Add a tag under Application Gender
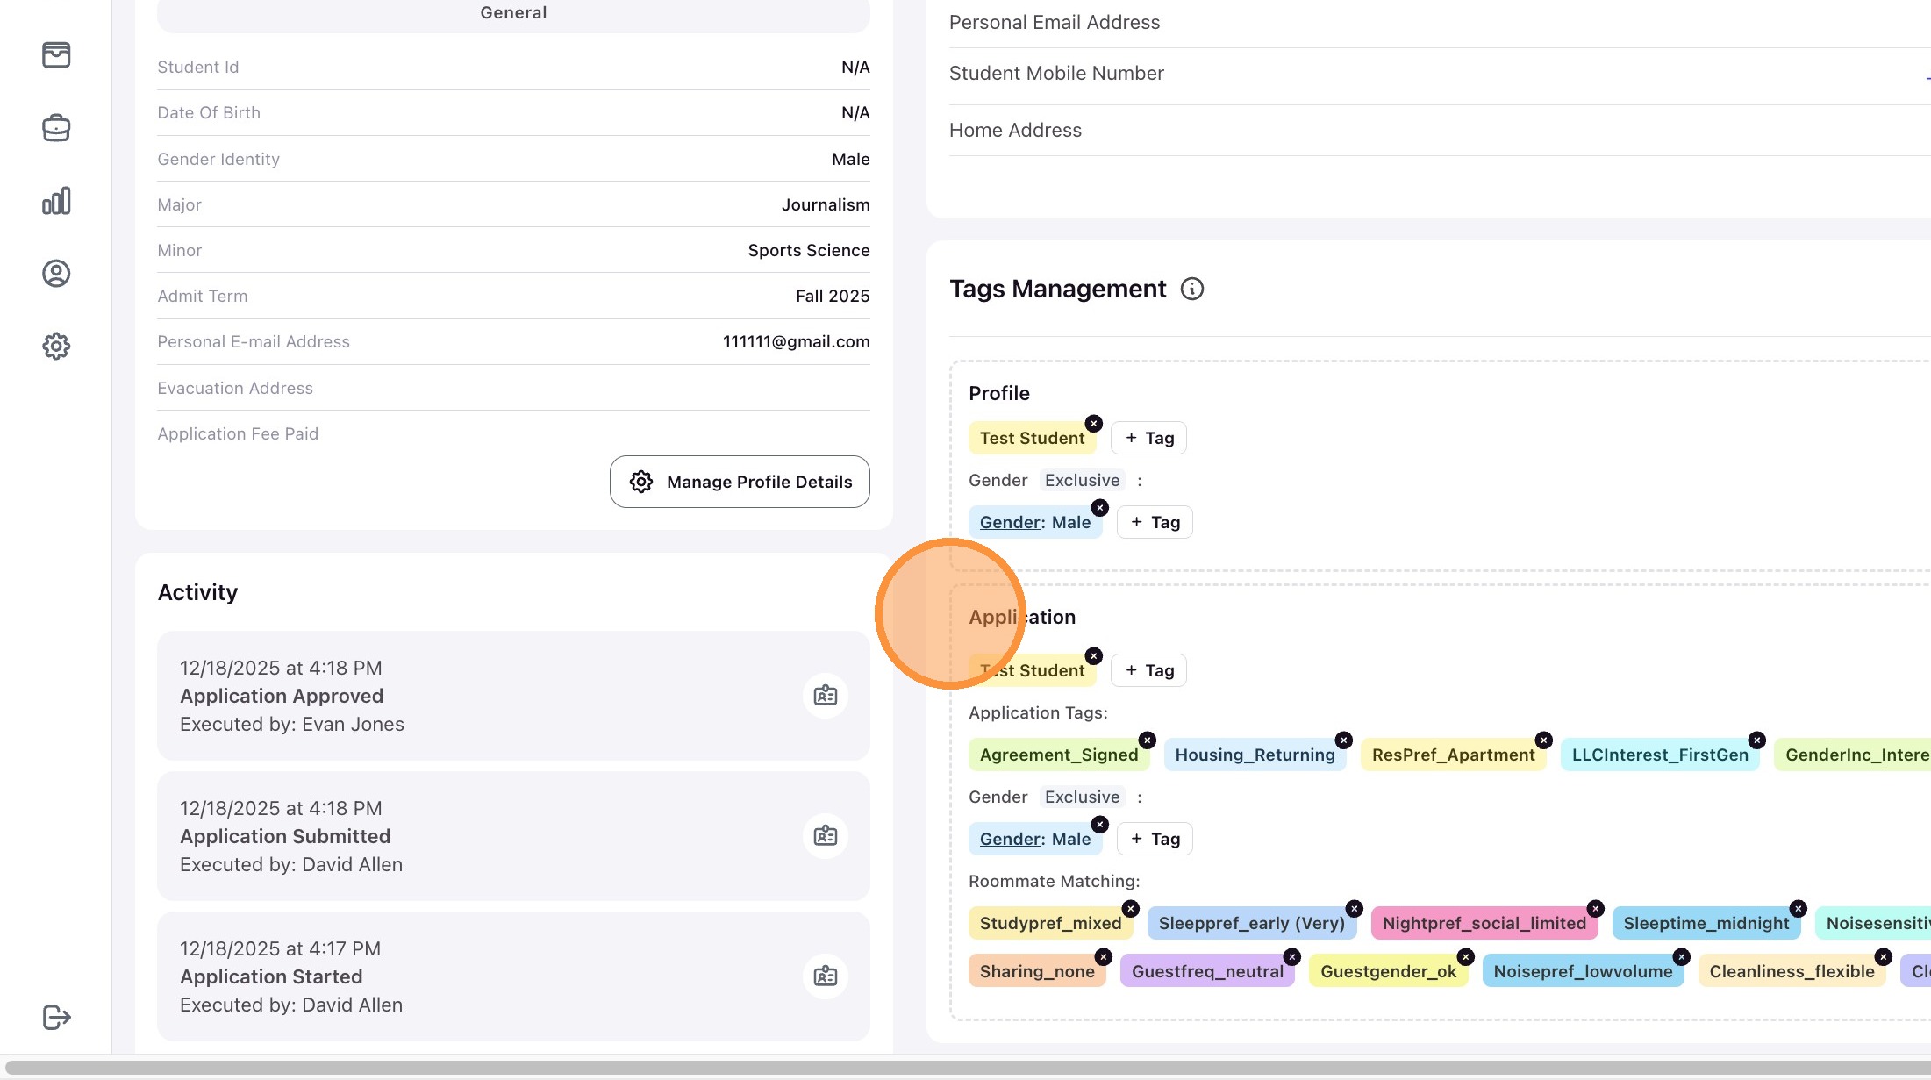1931x1080 pixels. [1154, 839]
